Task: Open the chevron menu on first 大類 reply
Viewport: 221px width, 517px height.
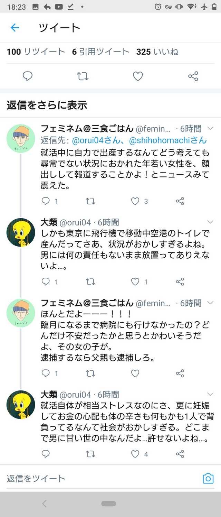Action: tap(210, 222)
